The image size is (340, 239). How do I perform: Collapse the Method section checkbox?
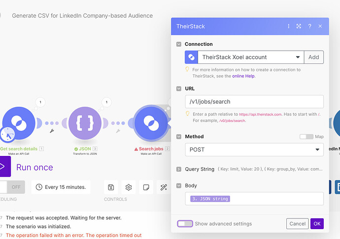[x=179, y=137]
